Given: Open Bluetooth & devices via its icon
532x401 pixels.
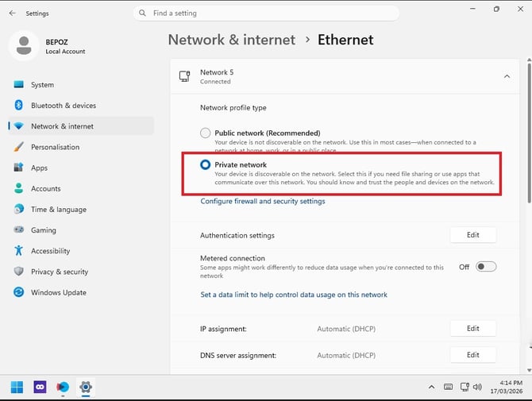Looking at the screenshot, I should pyautogui.click(x=19, y=105).
